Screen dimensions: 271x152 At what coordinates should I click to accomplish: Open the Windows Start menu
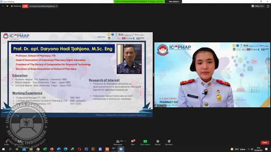click(3, 149)
